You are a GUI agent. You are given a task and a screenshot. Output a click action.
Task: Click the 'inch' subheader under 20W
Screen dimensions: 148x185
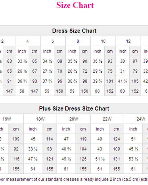[66, 129]
